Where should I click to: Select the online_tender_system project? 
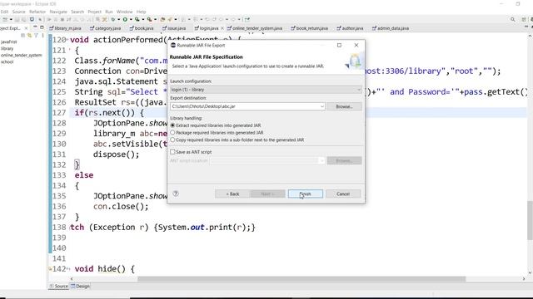pyautogui.click(x=22, y=55)
